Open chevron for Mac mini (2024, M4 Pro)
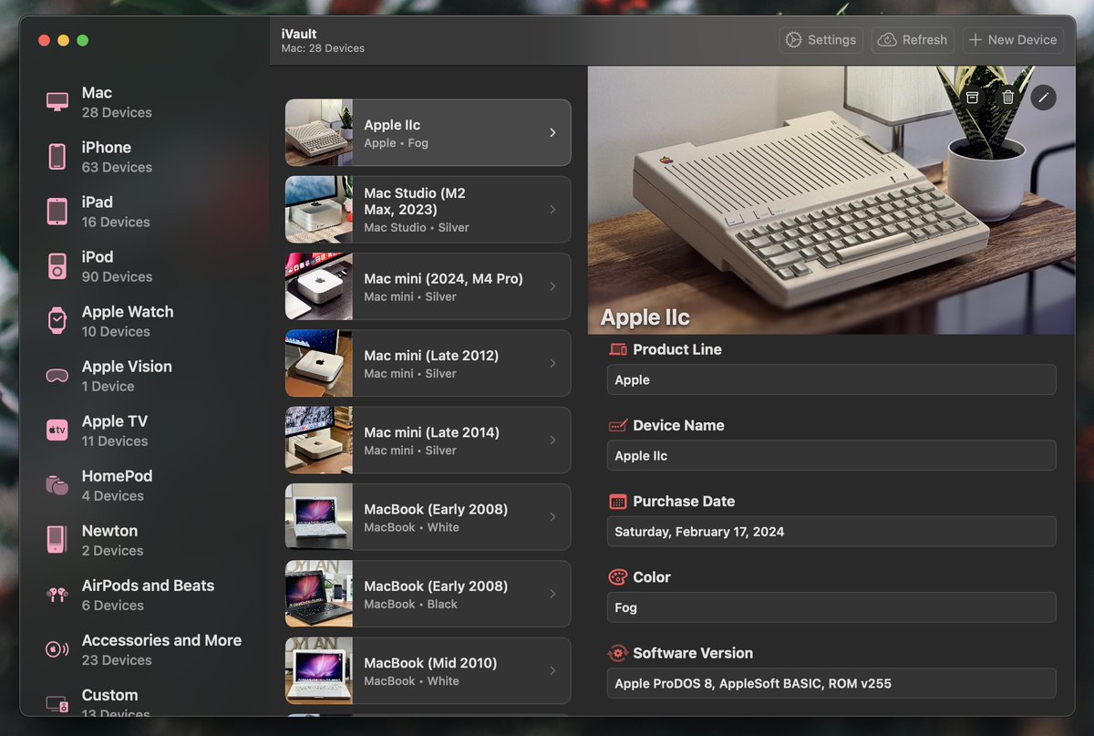Image resolution: width=1094 pixels, height=736 pixels. coord(552,286)
